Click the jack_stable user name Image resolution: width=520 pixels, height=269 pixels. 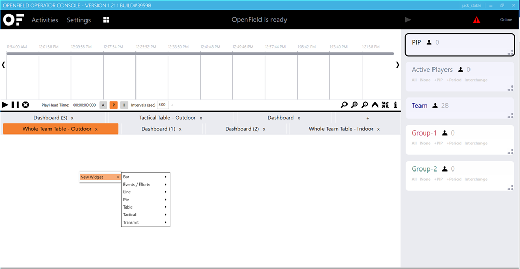[472, 5]
